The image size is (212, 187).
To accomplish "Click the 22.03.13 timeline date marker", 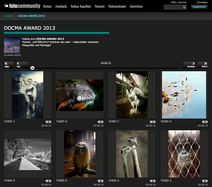I will (106, 63).
